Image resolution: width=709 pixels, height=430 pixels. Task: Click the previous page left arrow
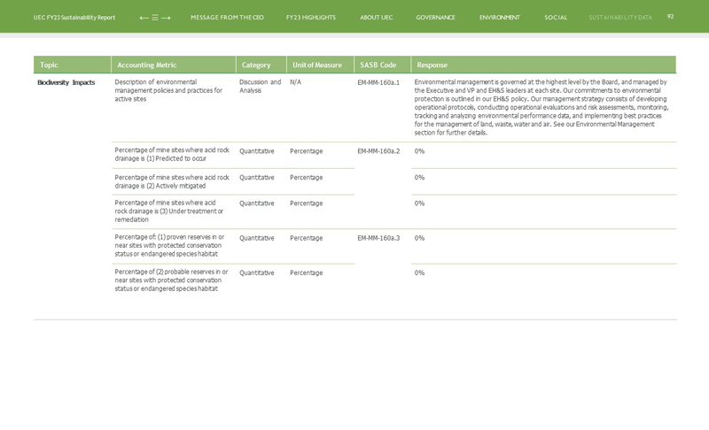[144, 18]
